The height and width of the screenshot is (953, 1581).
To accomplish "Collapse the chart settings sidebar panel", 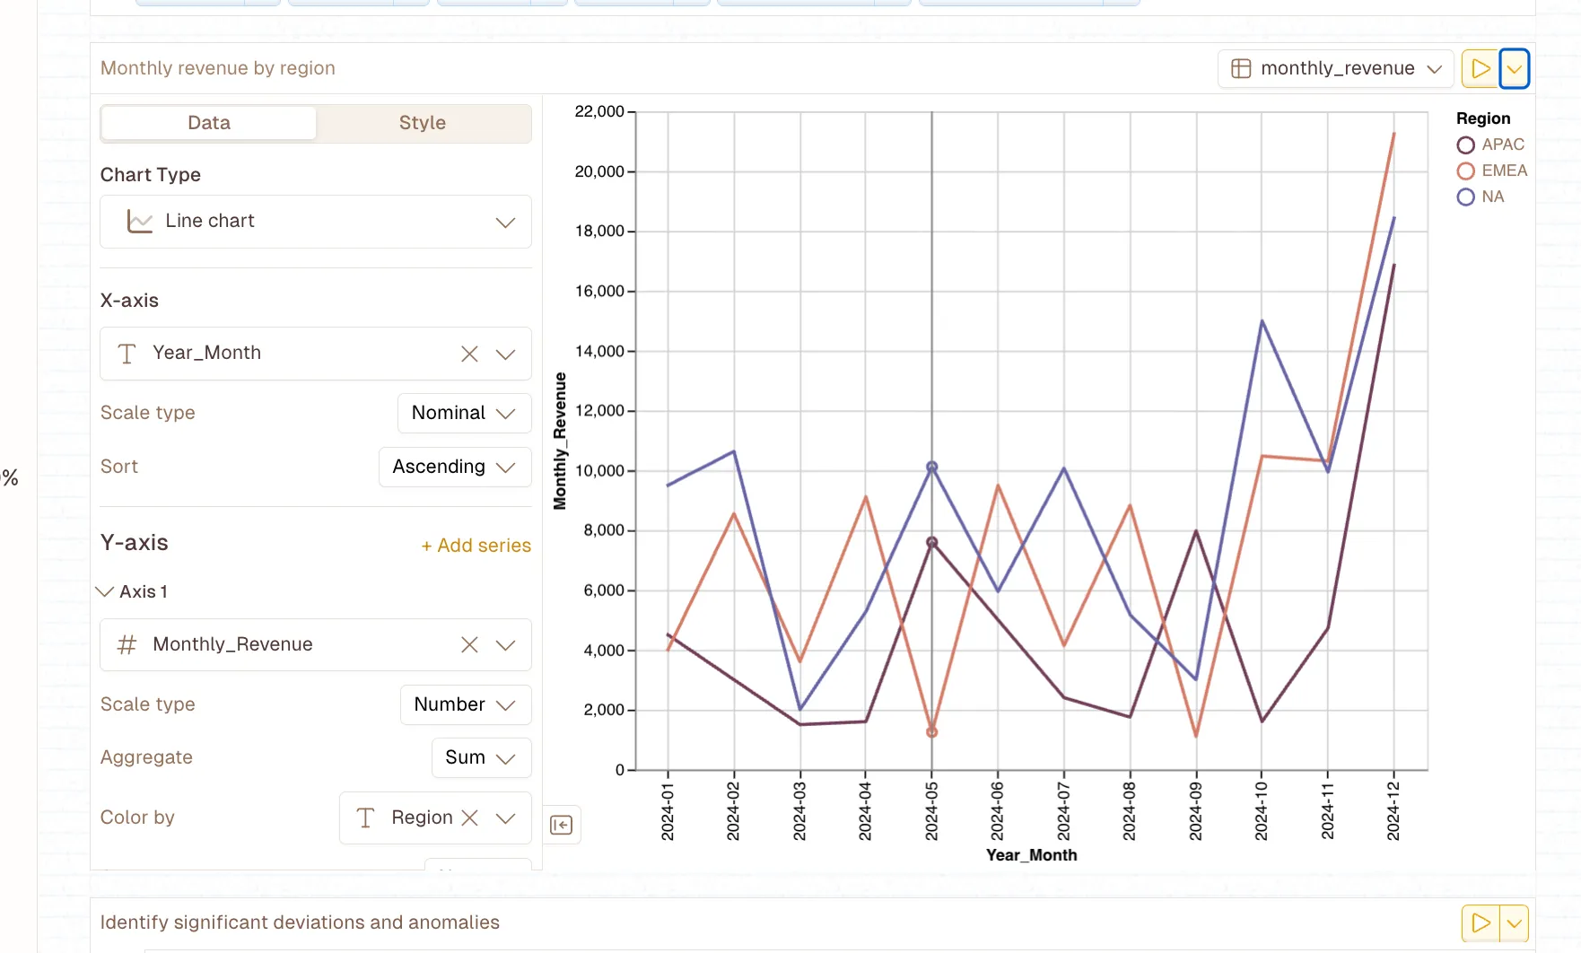I will pos(562,825).
